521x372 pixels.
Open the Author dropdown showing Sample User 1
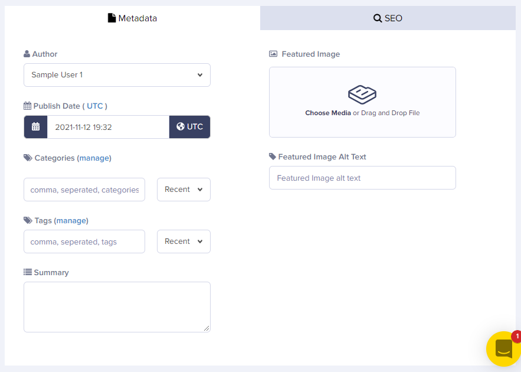point(117,75)
